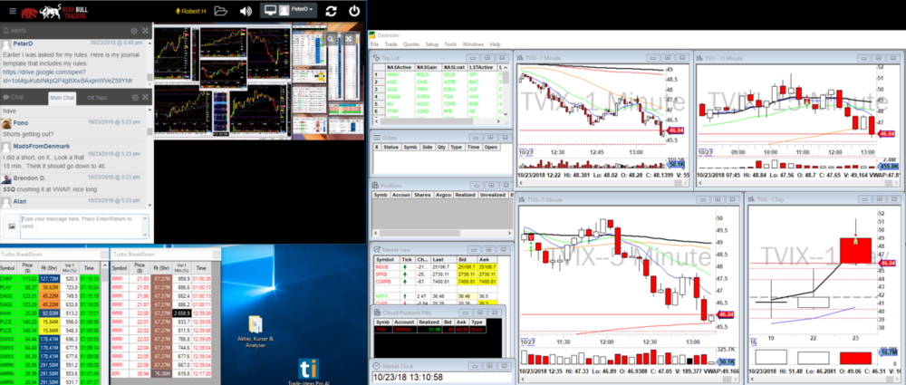
Task: Click the NASActive column header in Top List
Action: [x=400, y=68]
